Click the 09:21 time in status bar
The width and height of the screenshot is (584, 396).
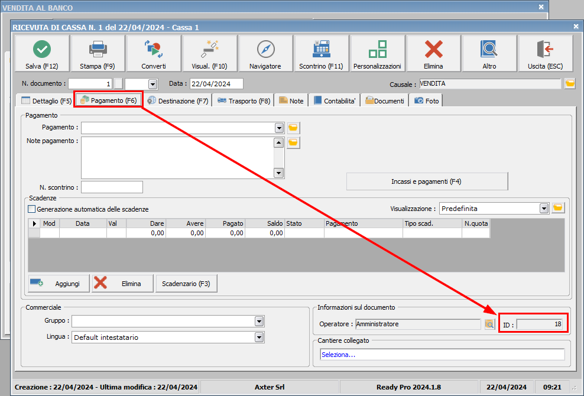click(552, 387)
